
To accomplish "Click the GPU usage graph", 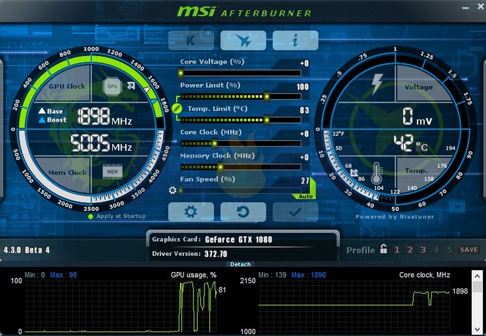I will [121, 306].
